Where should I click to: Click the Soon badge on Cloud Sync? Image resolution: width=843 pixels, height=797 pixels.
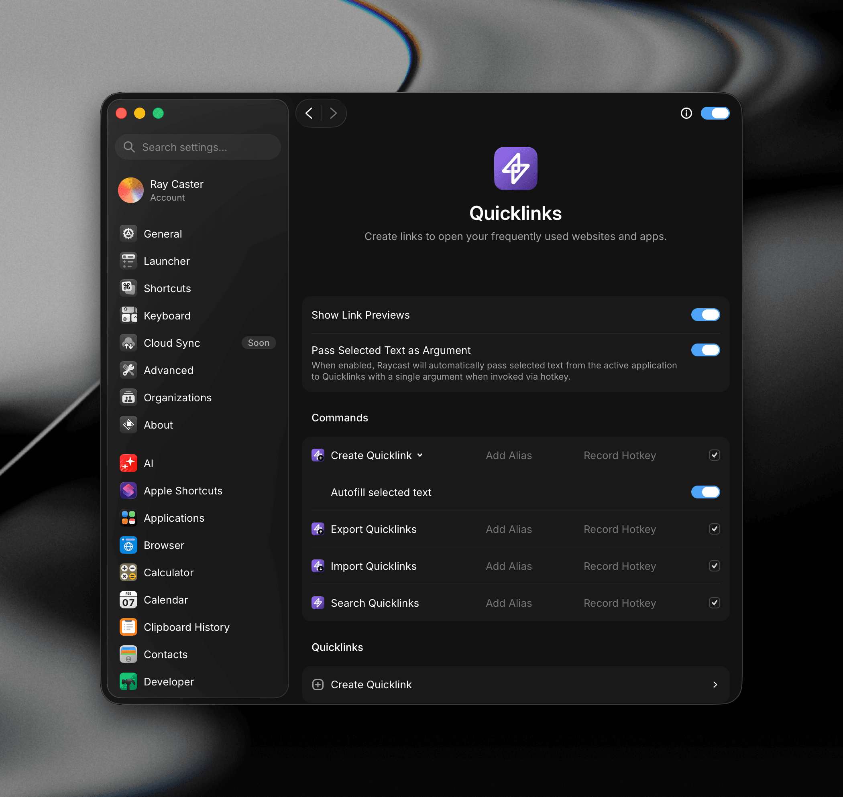[x=259, y=343]
